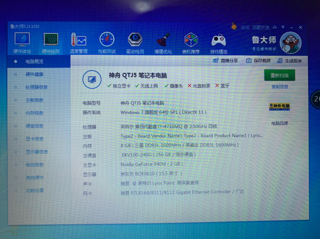The image size is (320, 239).
Task: Select the 硬件检测 hardware detection icon
Action: coord(51,43)
